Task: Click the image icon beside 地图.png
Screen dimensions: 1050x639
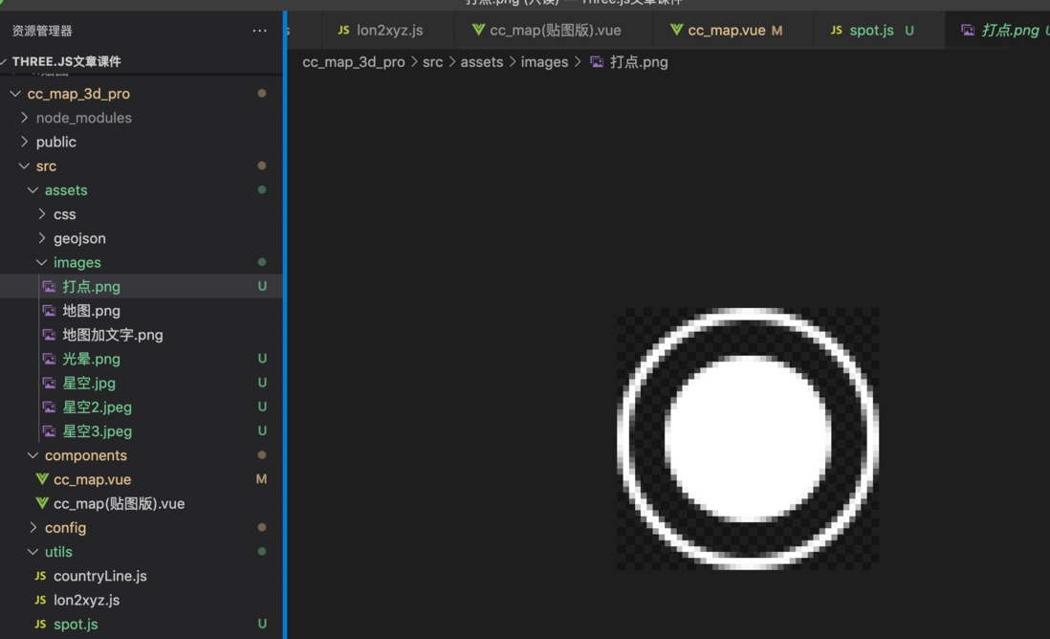Action: (49, 311)
